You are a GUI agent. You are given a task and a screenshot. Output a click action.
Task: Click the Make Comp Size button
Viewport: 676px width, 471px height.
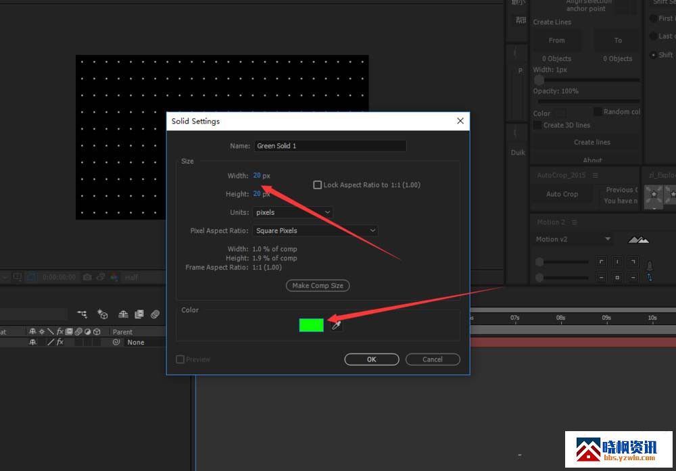coord(318,286)
